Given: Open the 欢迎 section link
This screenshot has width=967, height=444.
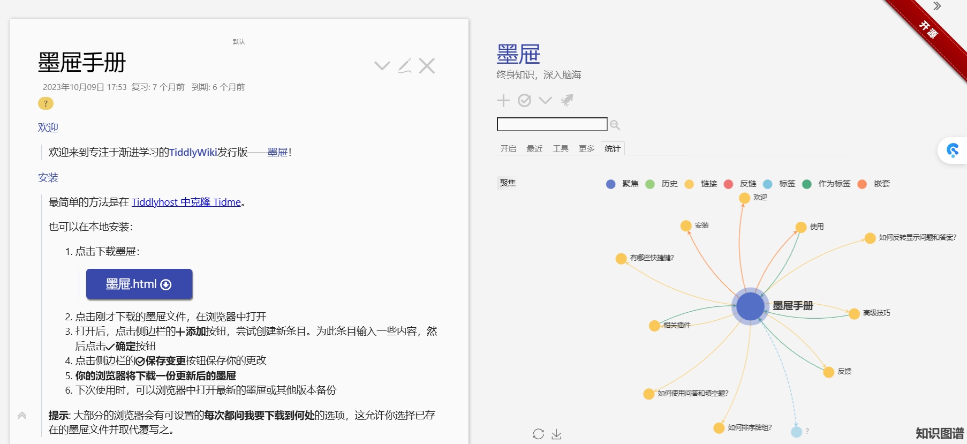Looking at the screenshot, I should (48, 127).
